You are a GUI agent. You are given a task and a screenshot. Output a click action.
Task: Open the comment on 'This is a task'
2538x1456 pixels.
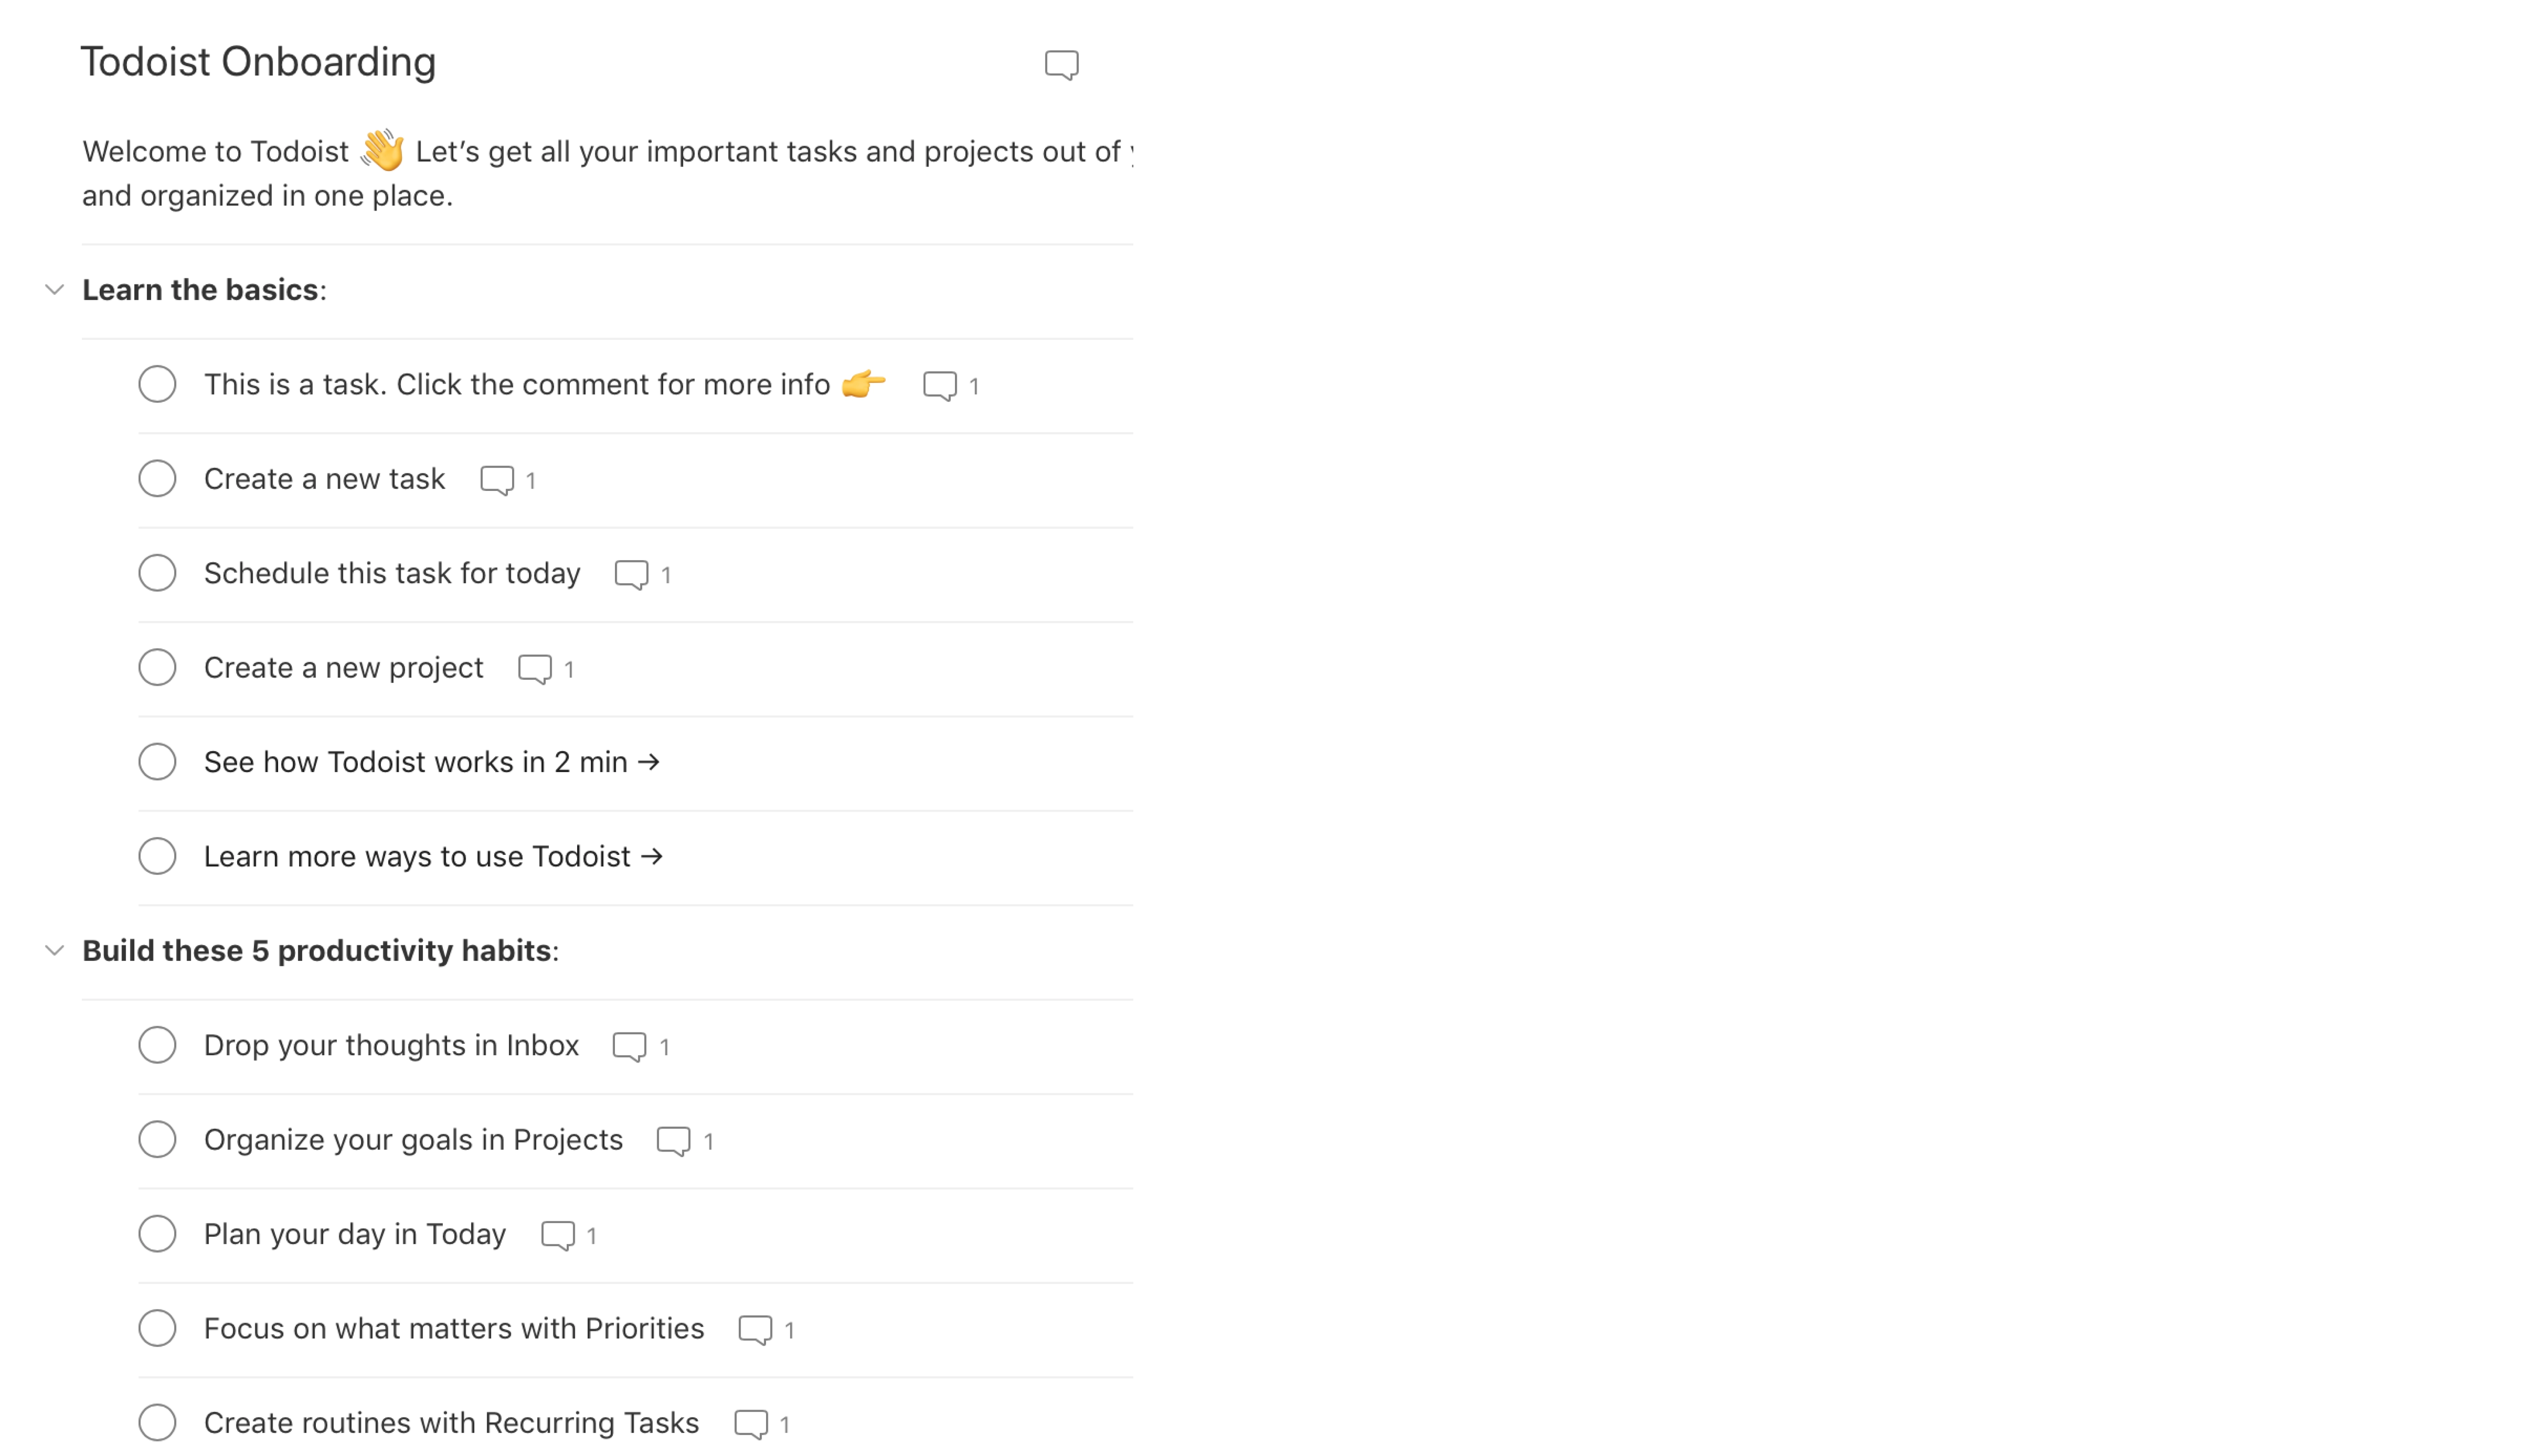click(x=941, y=385)
